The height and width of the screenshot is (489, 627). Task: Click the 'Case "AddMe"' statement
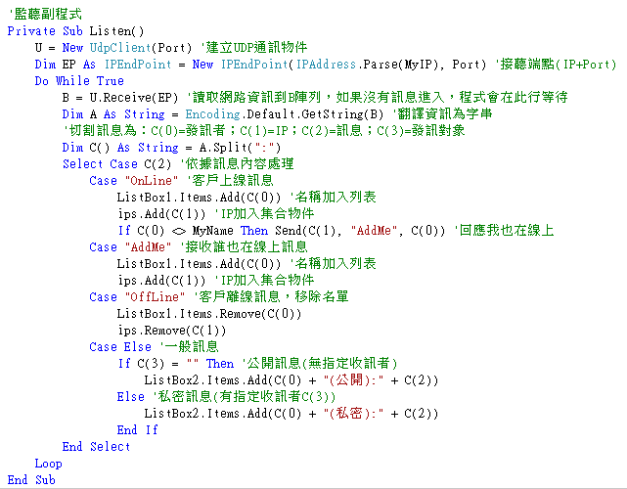pos(130,247)
